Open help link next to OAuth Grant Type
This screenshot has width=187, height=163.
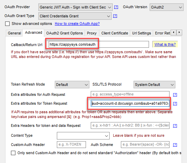(x=115, y=16)
